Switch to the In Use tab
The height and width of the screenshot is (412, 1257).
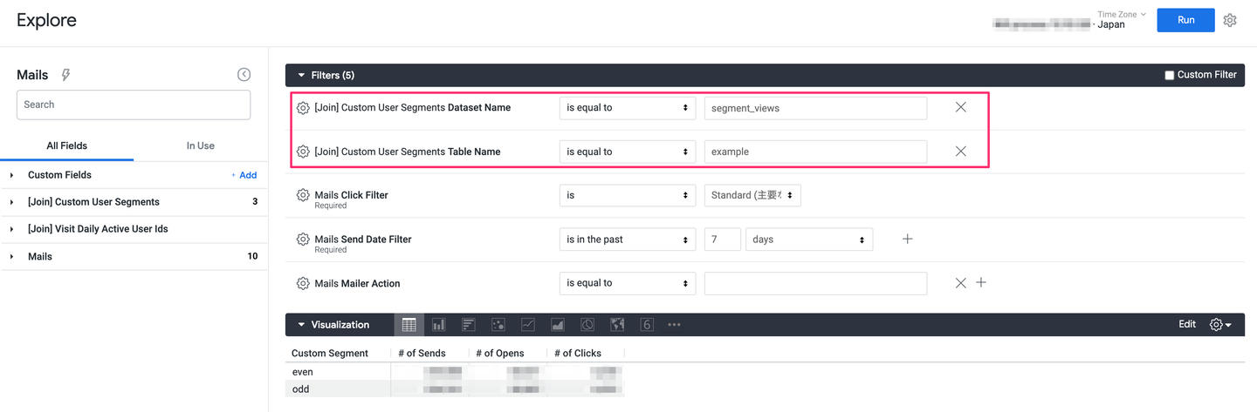click(x=200, y=145)
